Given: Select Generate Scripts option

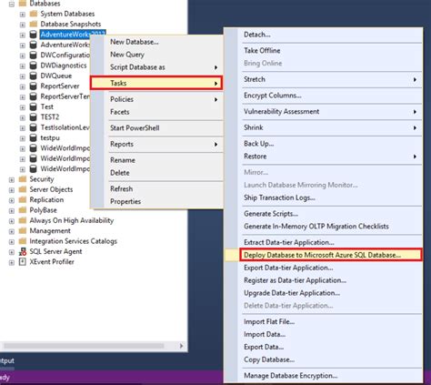Looking at the screenshot, I should pyautogui.click(x=323, y=214).
